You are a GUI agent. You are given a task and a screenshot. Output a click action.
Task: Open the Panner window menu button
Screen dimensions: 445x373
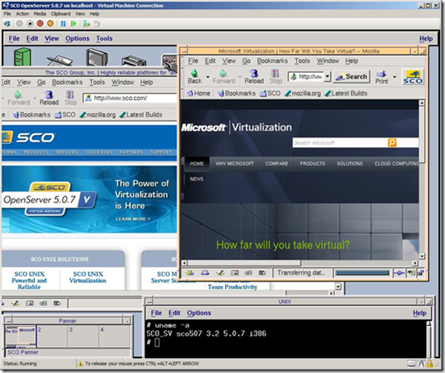[9, 321]
